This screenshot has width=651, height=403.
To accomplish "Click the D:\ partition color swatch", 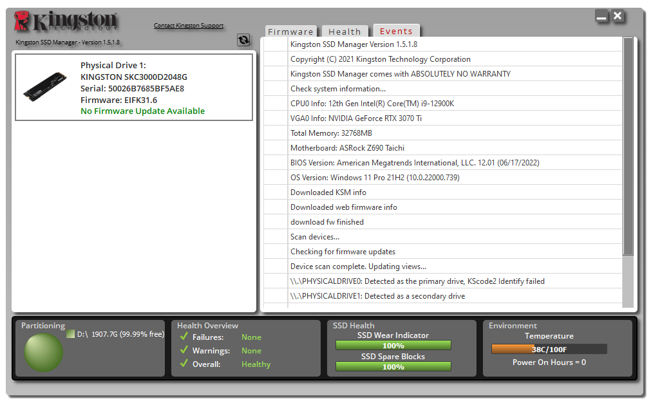I will click(71, 333).
